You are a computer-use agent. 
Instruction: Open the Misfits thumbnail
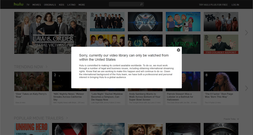[221, 22]
